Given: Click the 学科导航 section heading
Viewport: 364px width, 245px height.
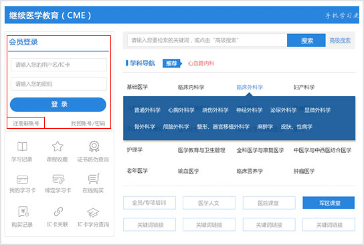Looking at the screenshot, I should tap(143, 63).
